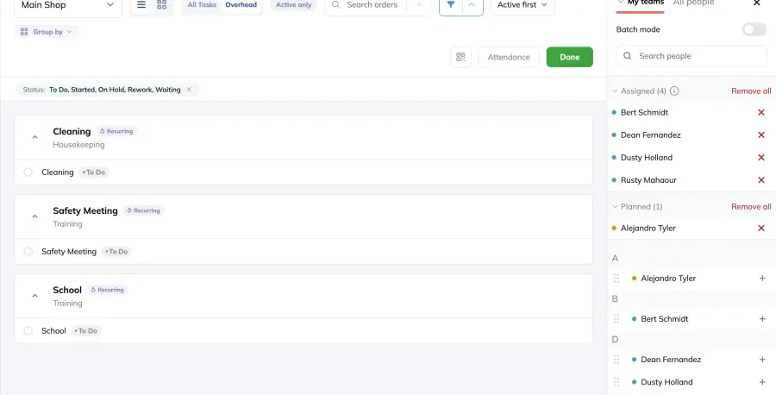The image size is (776, 395).
Task: Click the green Done button
Action: [x=570, y=57]
